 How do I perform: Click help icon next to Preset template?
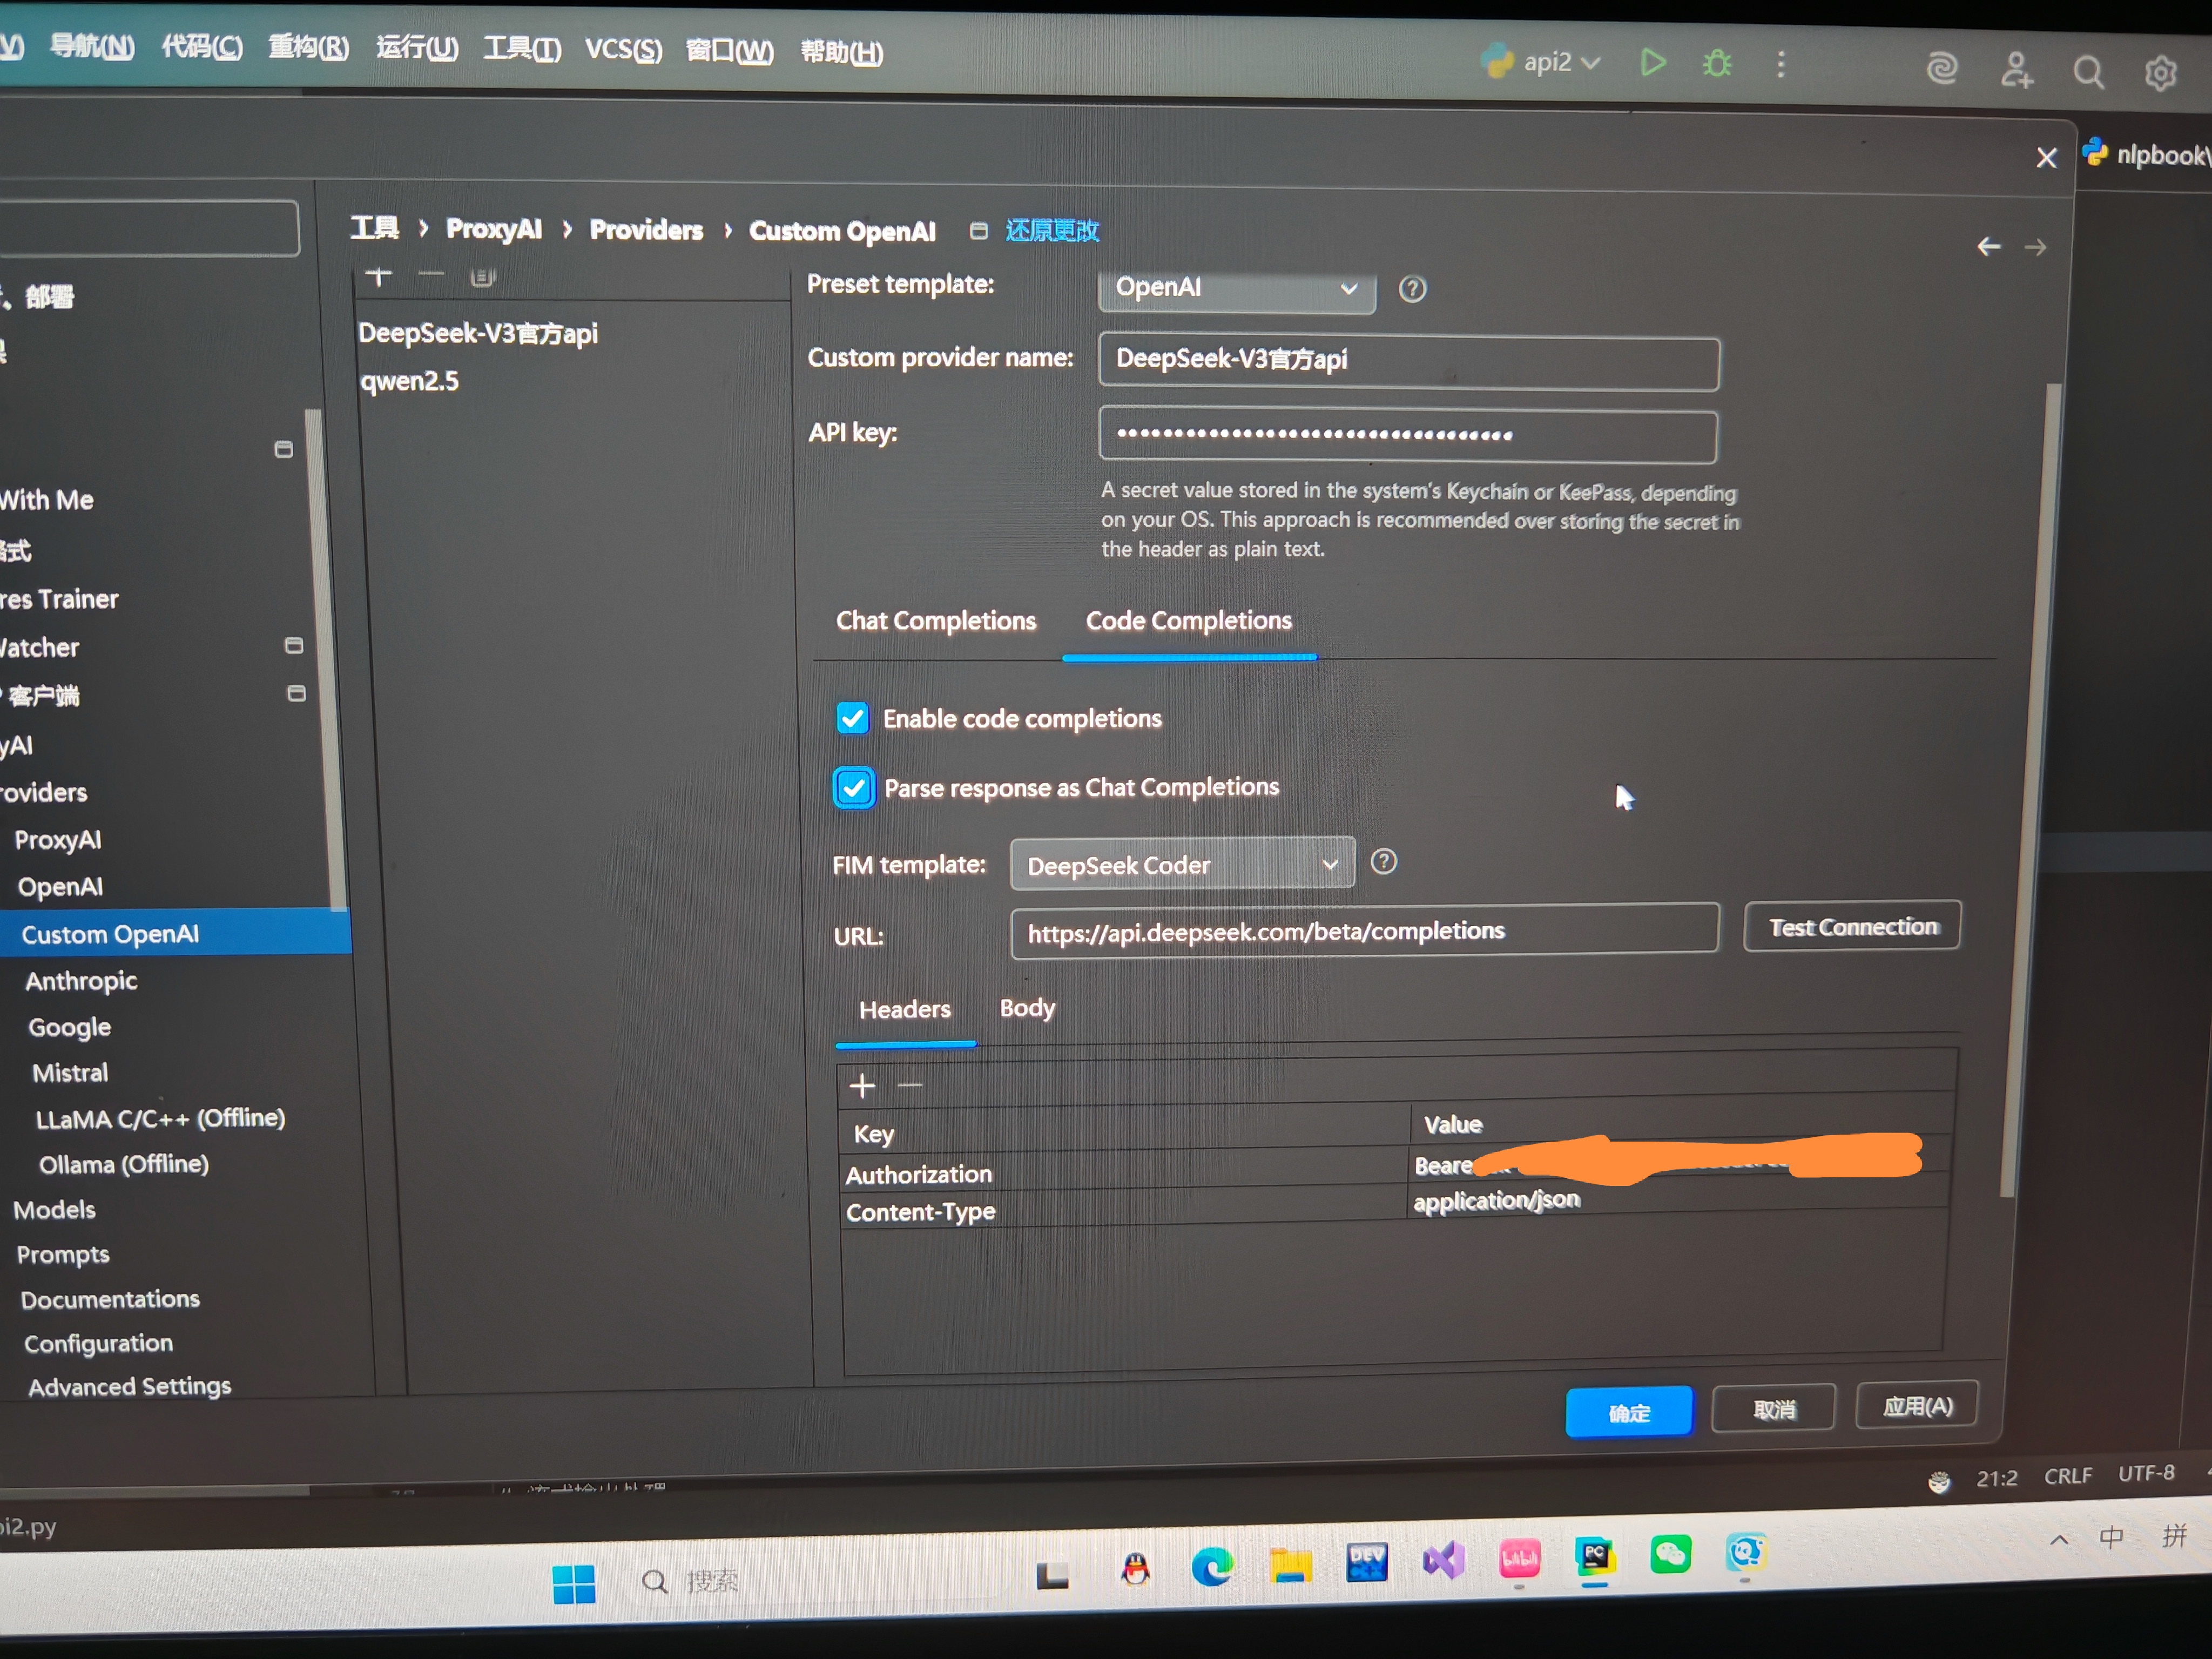[1412, 289]
